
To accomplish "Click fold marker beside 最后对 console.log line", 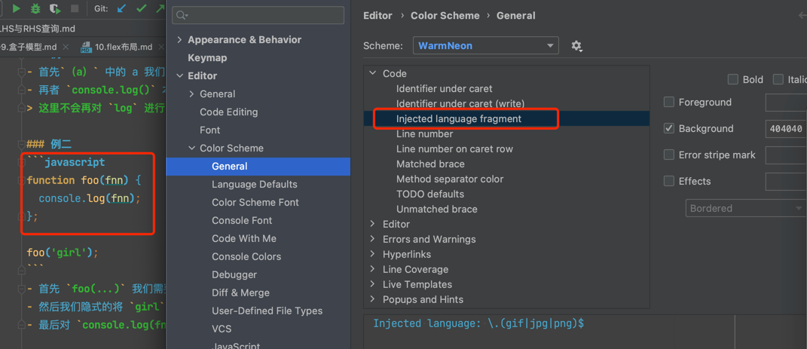I will click(x=21, y=326).
